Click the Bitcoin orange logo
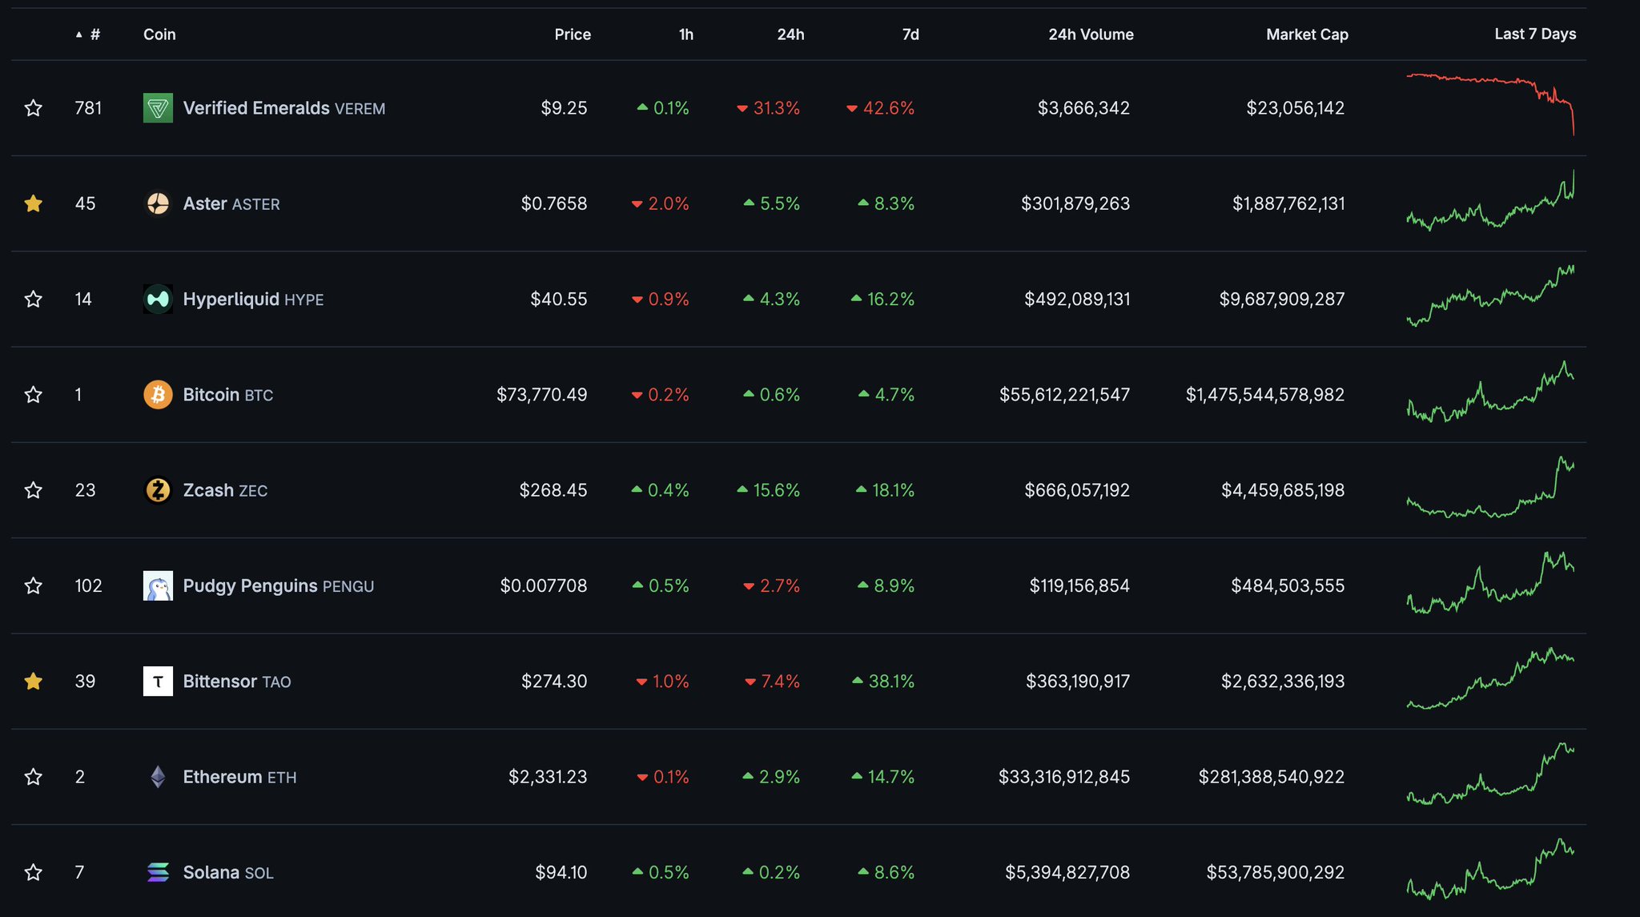Screen dimensions: 1640x917 pyautogui.click(x=158, y=395)
